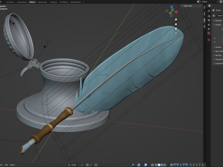Toggle X-ray mode
The width and height of the screenshot is (223, 167).
tap(152, 165)
